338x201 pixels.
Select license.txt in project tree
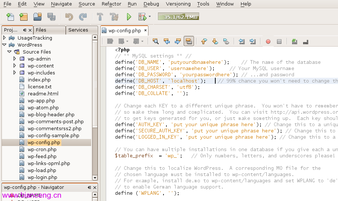click(40, 87)
